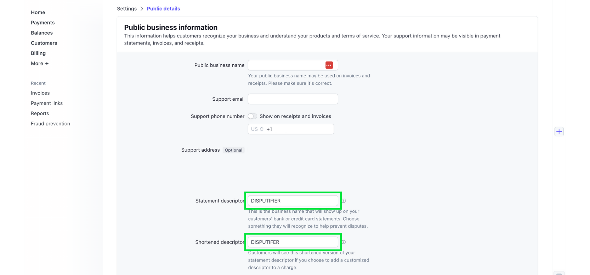Focus the Support email input
The height and width of the screenshot is (275, 590).
(293, 99)
